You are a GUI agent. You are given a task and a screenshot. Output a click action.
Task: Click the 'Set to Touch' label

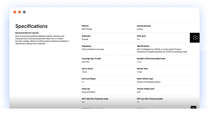tap(87, 69)
